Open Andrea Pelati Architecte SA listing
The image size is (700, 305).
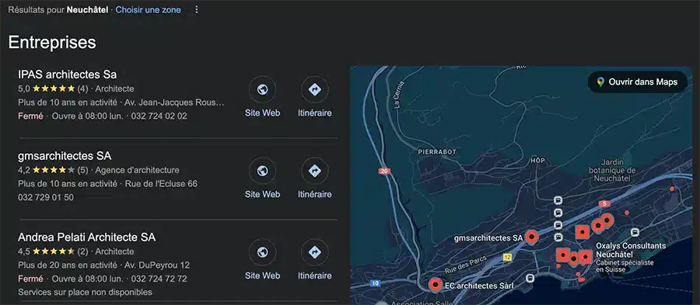86,237
